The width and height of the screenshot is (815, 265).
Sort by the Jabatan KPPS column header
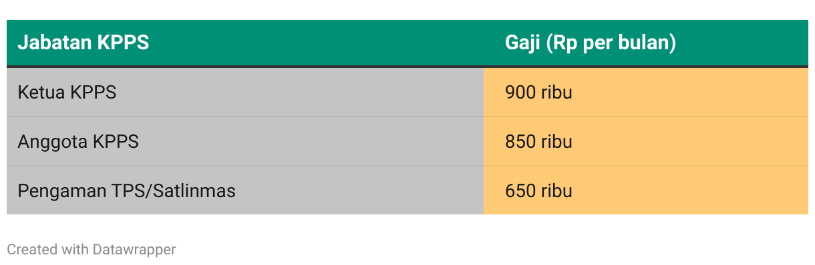pyautogui.click(x=83, y=43)
